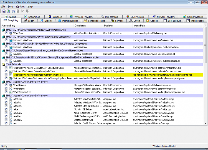Sort by the Description column header
208x150 pixels.
pos(88,26)
